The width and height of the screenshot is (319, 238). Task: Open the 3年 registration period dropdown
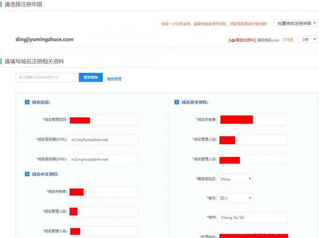tap(308, 39)
